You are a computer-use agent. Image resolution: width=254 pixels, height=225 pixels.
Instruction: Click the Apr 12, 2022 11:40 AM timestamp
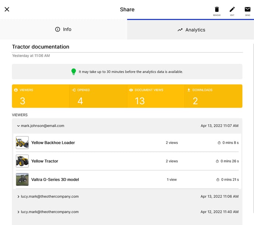[220, 212]
